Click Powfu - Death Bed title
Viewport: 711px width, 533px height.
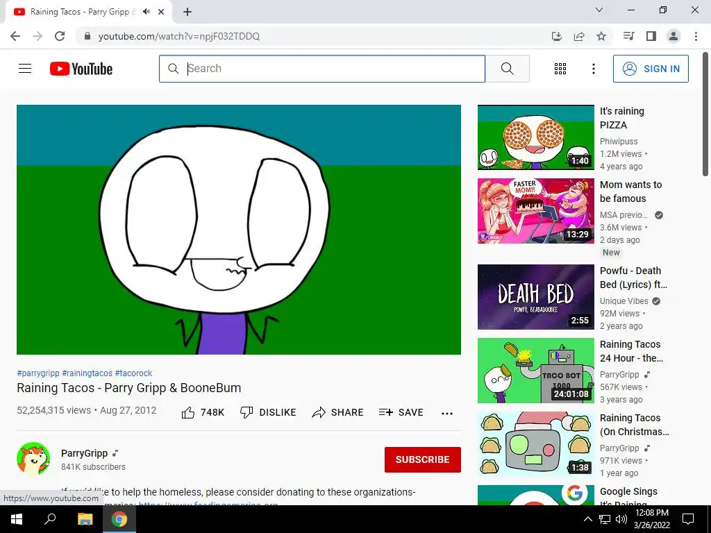[633, 278]
